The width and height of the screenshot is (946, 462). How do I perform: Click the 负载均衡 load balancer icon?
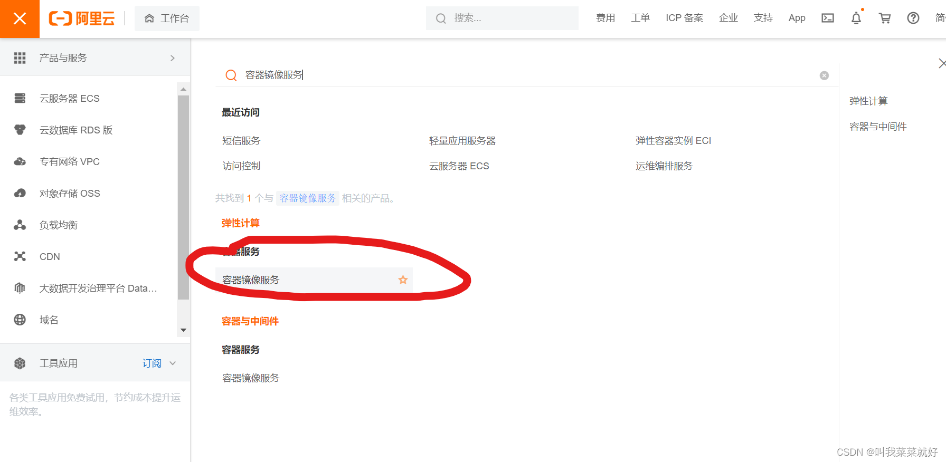pos(20,225)
